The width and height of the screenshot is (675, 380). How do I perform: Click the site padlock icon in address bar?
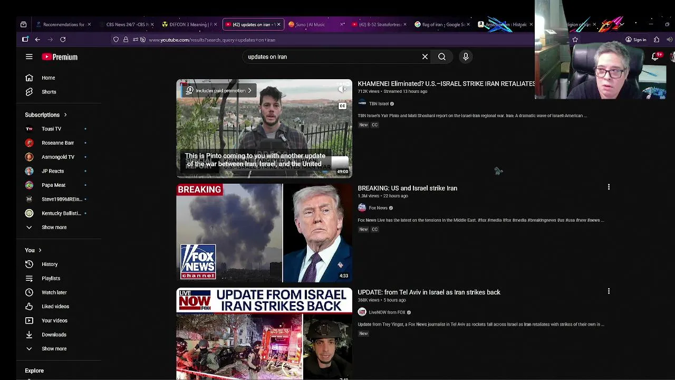(126, 40)
